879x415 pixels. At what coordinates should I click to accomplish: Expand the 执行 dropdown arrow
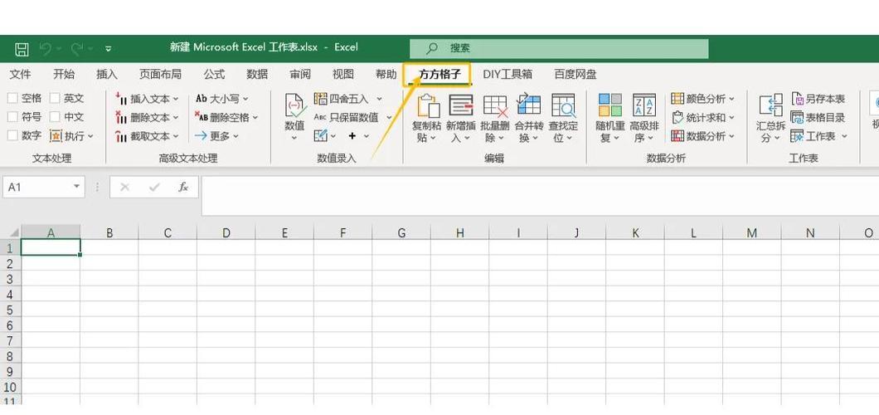(90, 136)
